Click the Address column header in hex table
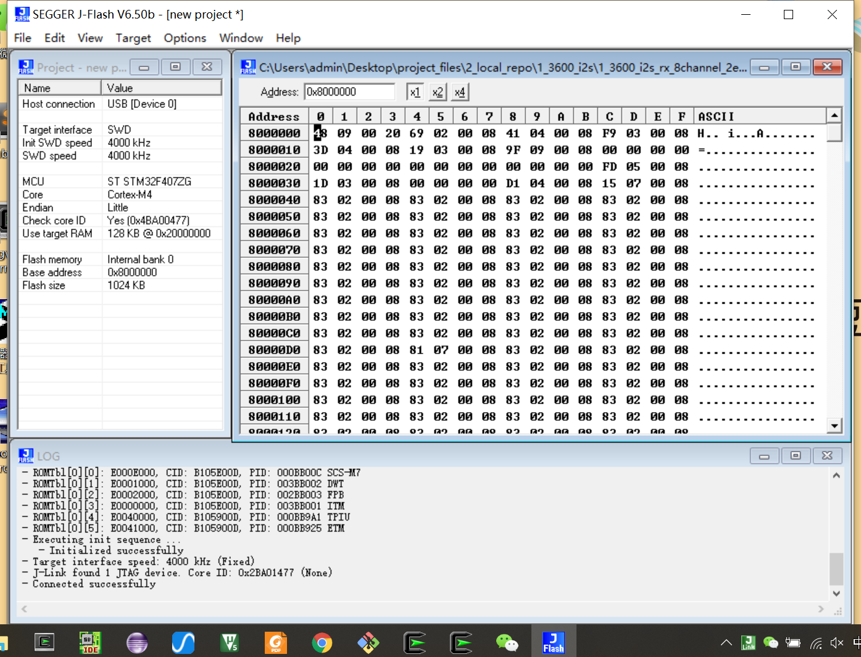This screenshot has height=657, width=861. click(274, 116)
